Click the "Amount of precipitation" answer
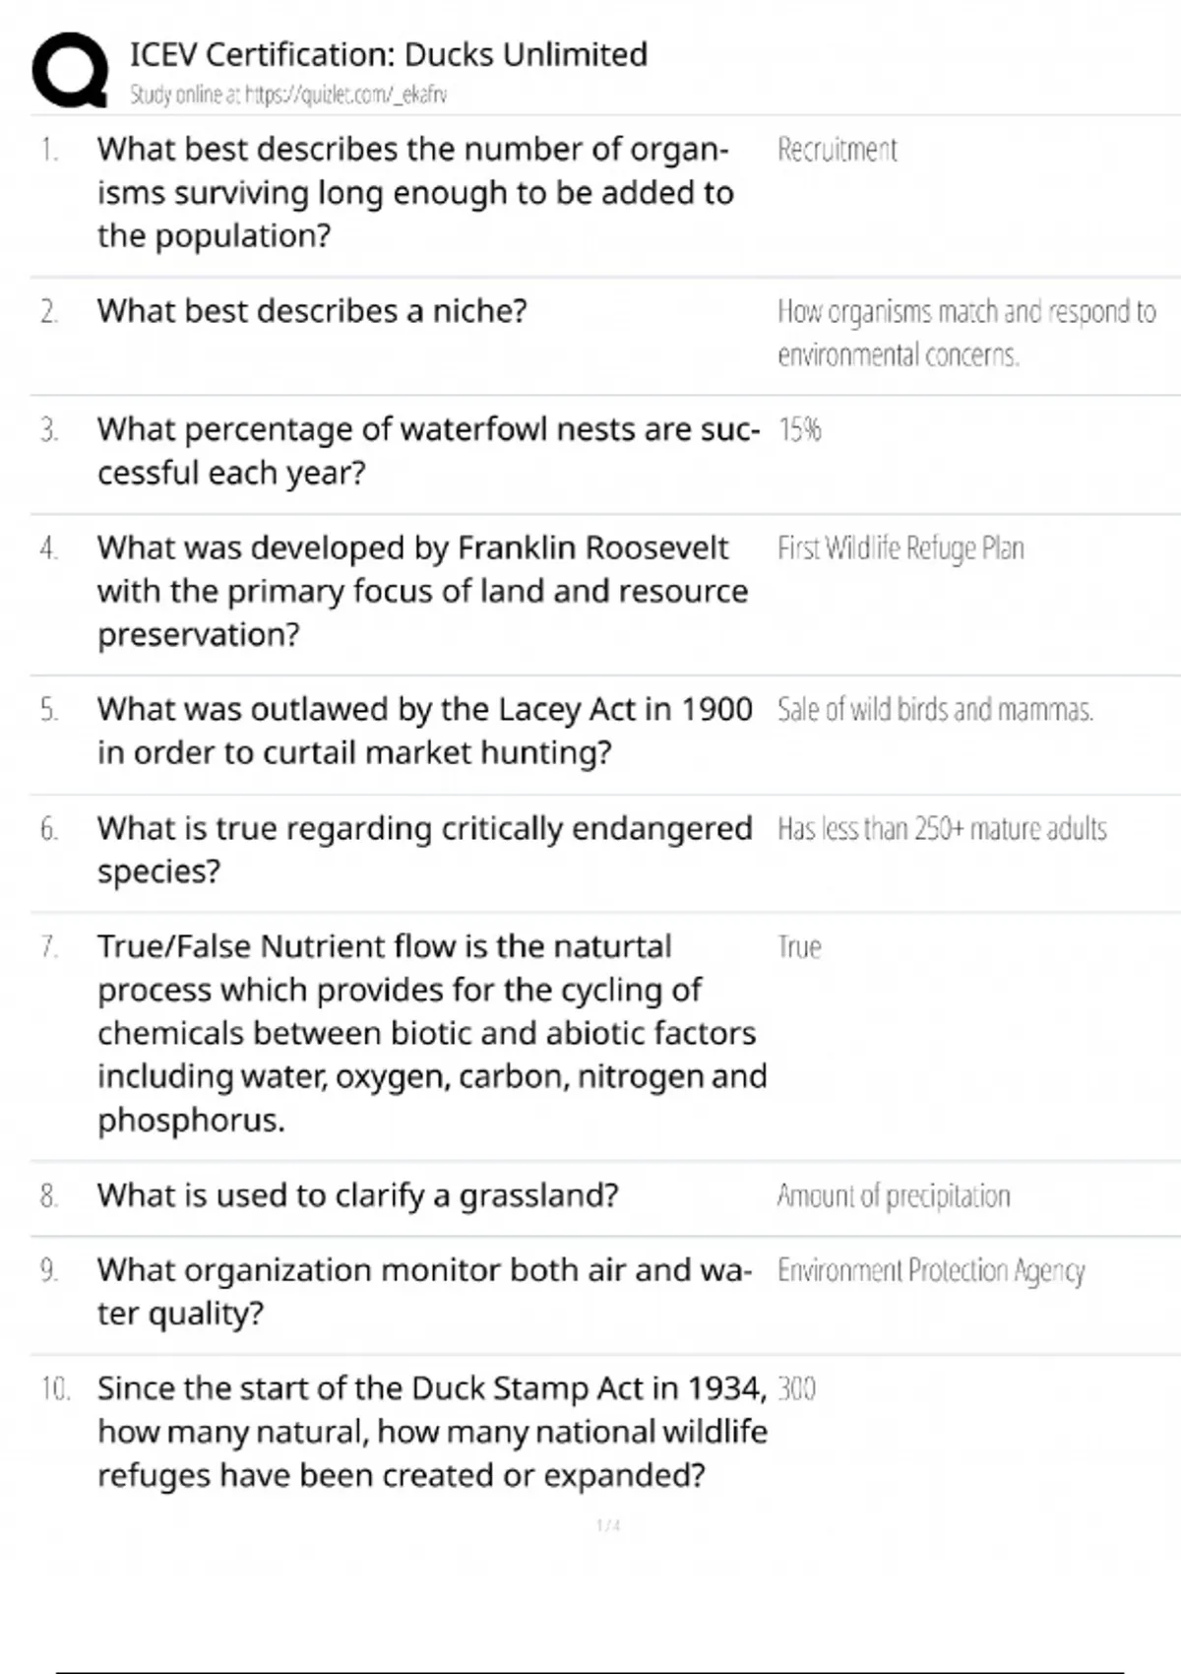The width and height of the screenshot is (1181, 1674). (x=894, y=1196)
